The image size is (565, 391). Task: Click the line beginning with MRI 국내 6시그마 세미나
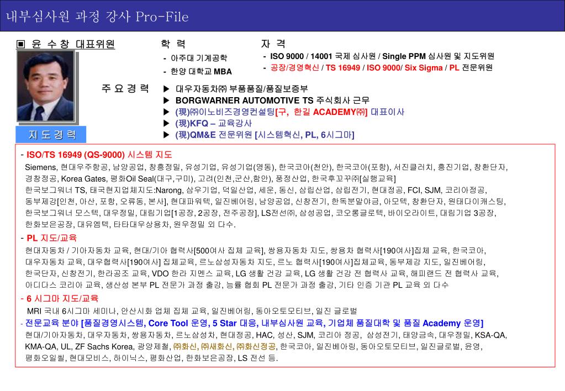point(192,310)
